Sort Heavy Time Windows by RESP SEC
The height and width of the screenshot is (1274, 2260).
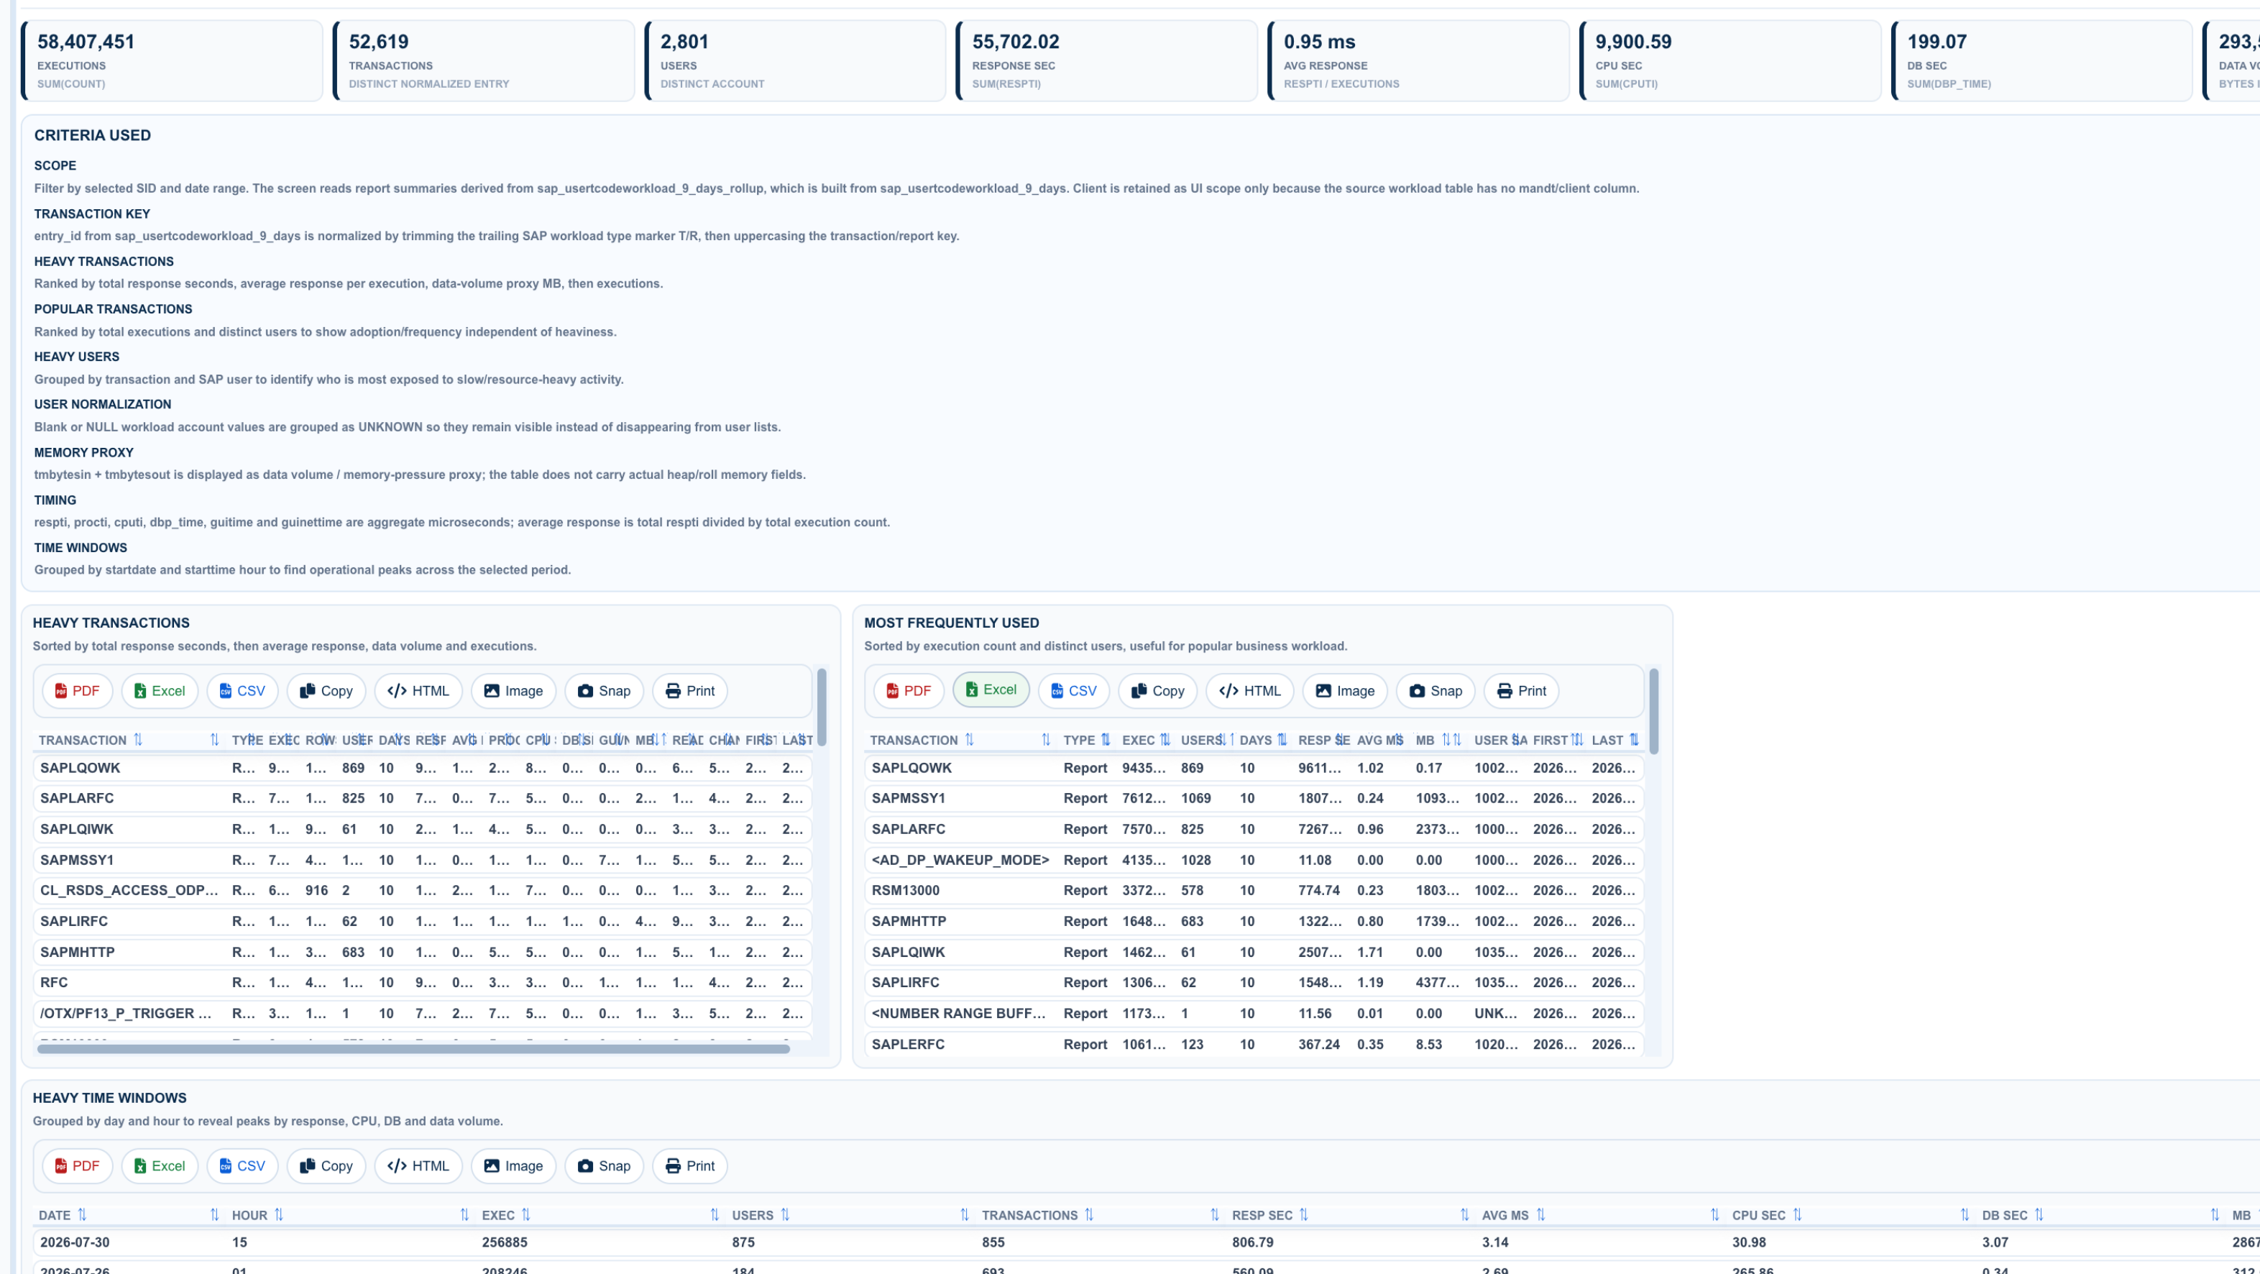[1351, 1214]
